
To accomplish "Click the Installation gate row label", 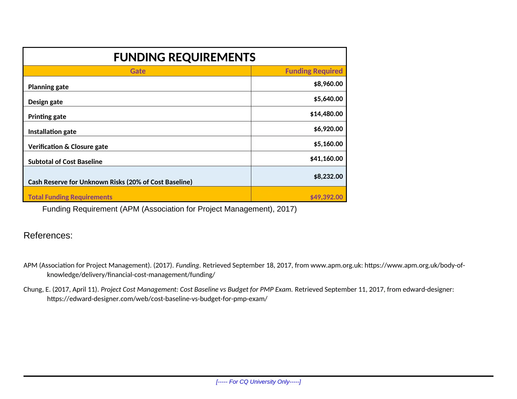I will (x=52, y=132).
